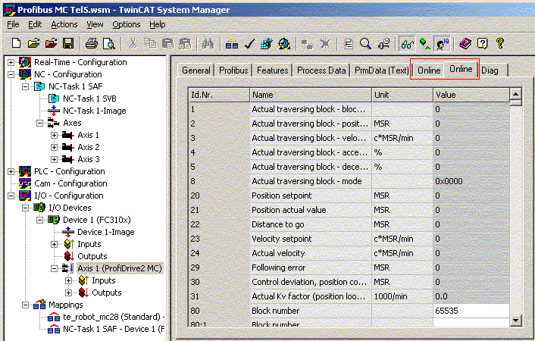The height and width of the screenshot is (341, 535).
Task: Open the purple help book icon
Action: (x=465, y=43)
